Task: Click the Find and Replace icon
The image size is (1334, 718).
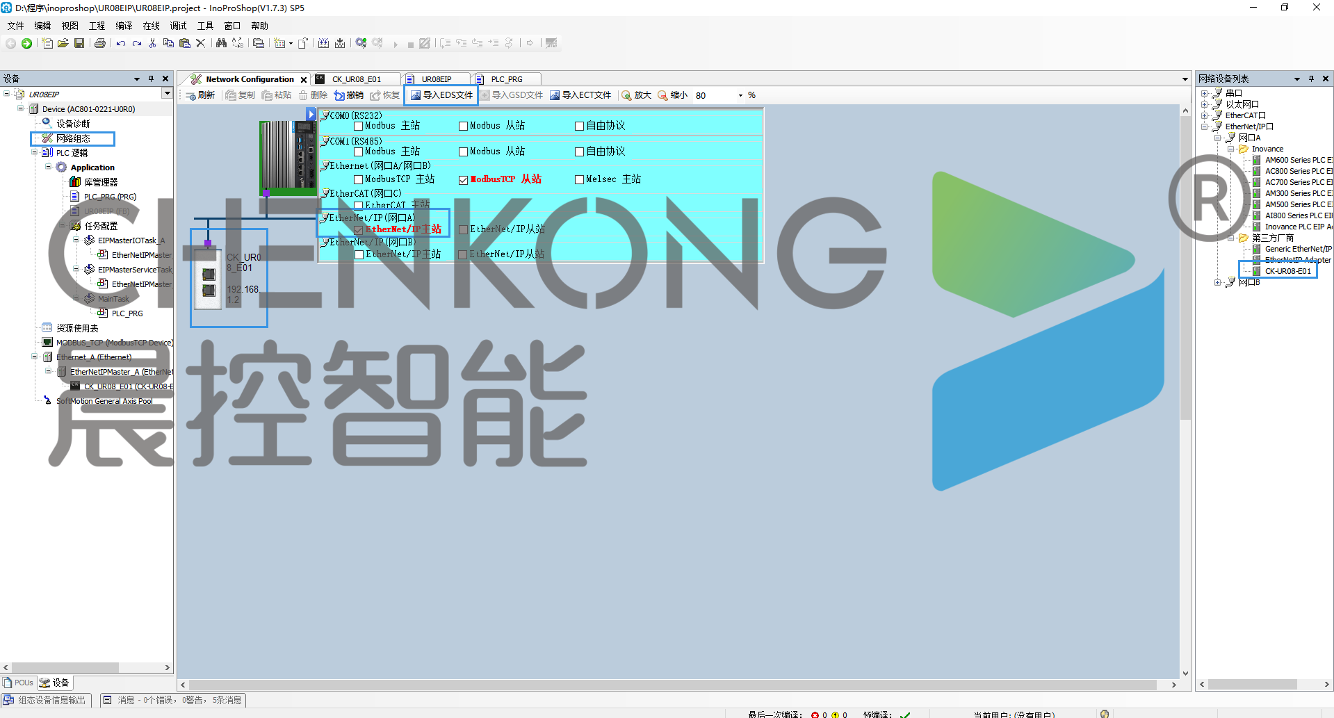Action: [x=238, y=43]
